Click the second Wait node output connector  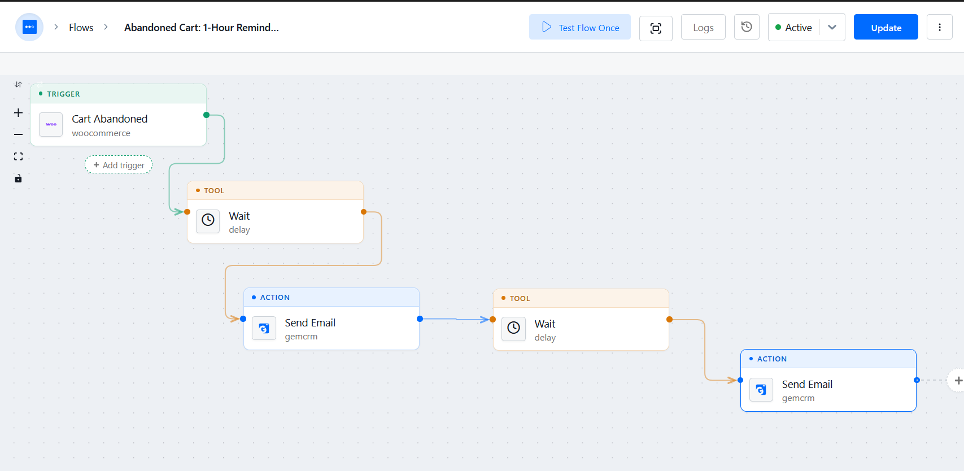(669, 320)
